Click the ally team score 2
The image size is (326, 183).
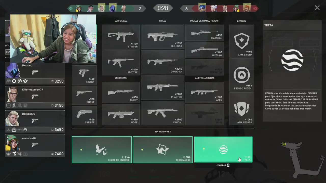point(140,9)
